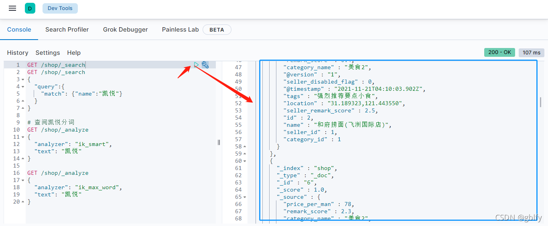This screenshot has height=226, width=548.
Task: Collapse the query fold at line 4
Action: pos(23,87)
